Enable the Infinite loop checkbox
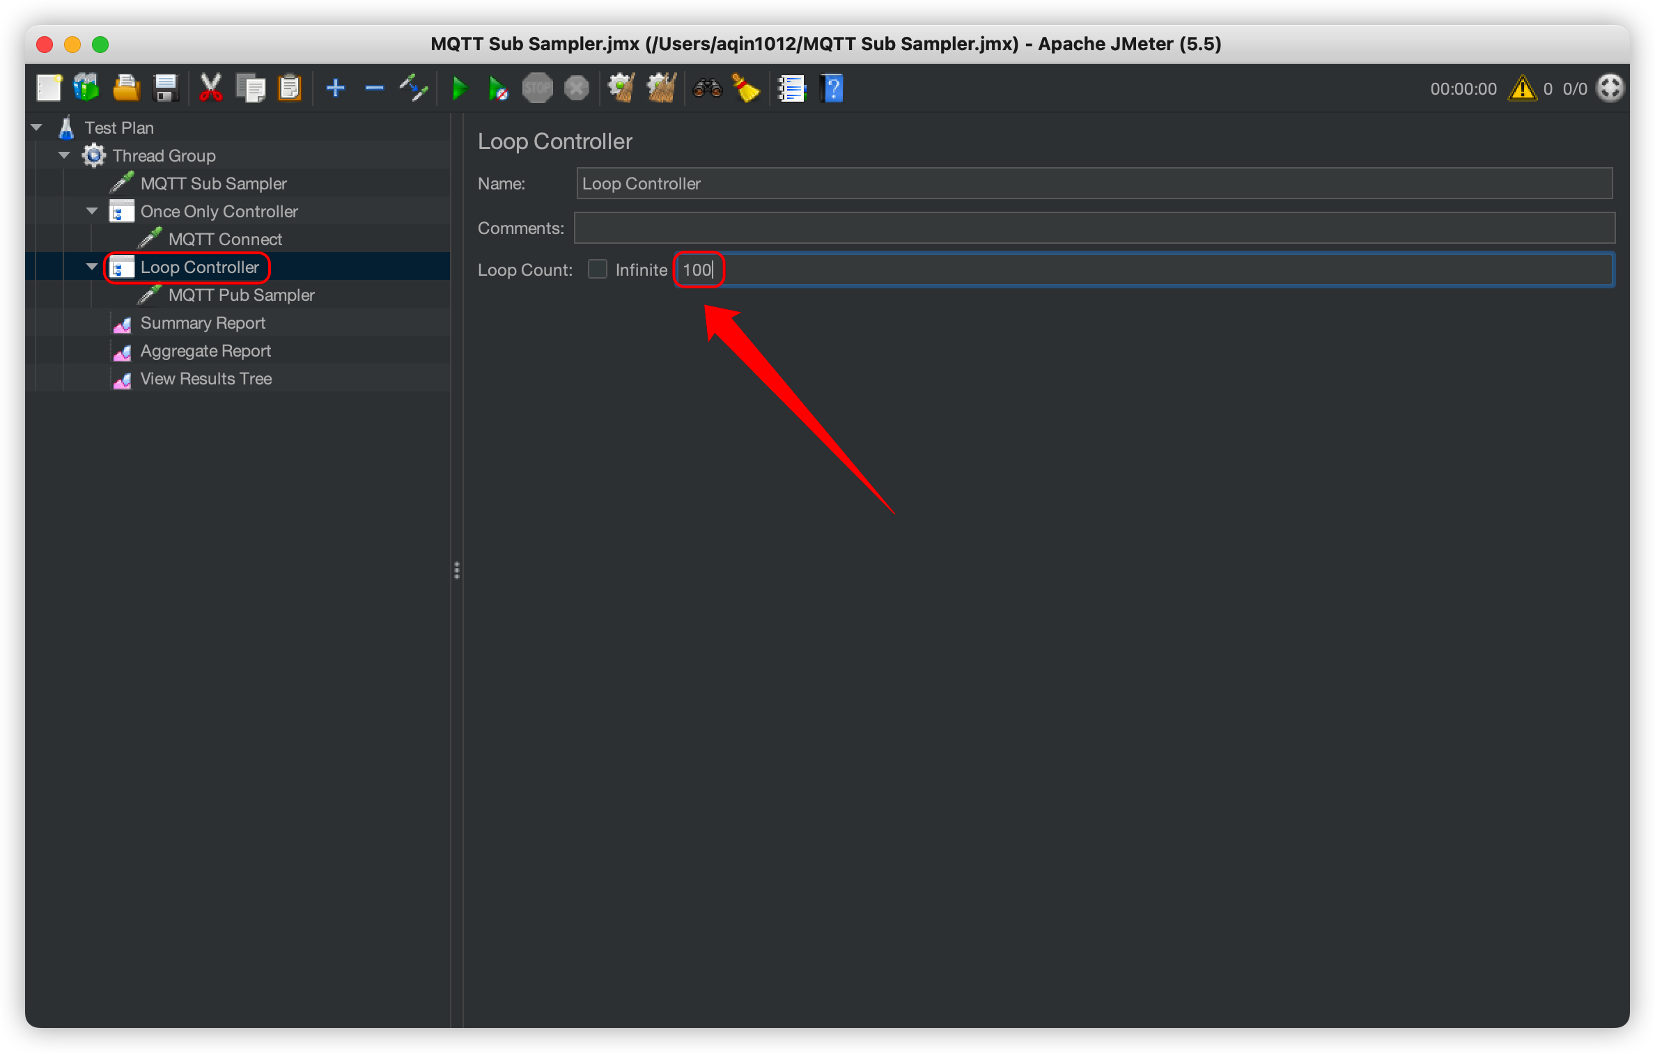Image resolution: width=1655 pixels, height=1053 pixels. point(598,270)
